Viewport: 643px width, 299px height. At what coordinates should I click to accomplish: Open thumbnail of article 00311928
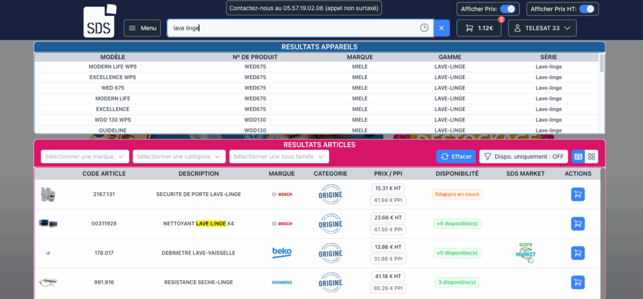click(48, 224)
